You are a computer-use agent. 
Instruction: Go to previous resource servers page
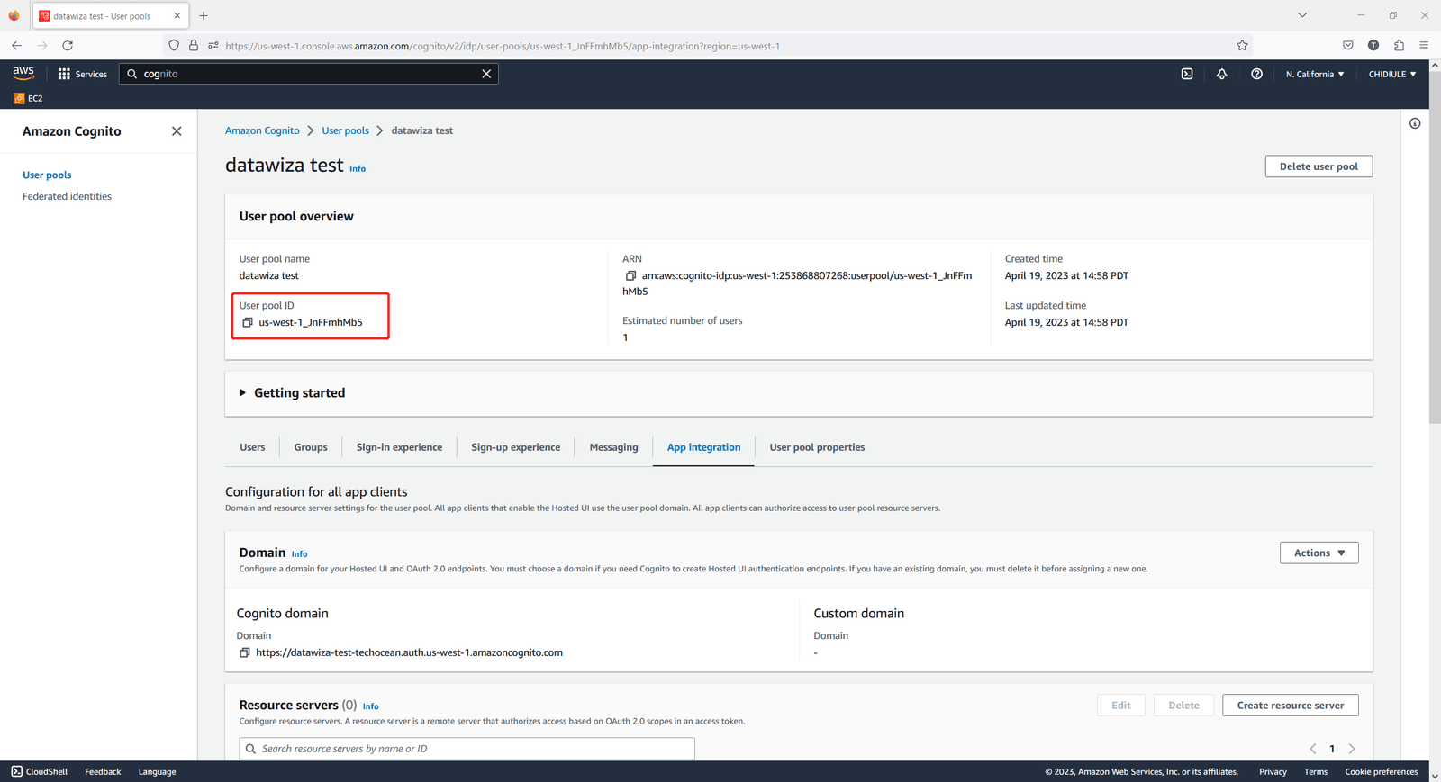click(1312, 749)
